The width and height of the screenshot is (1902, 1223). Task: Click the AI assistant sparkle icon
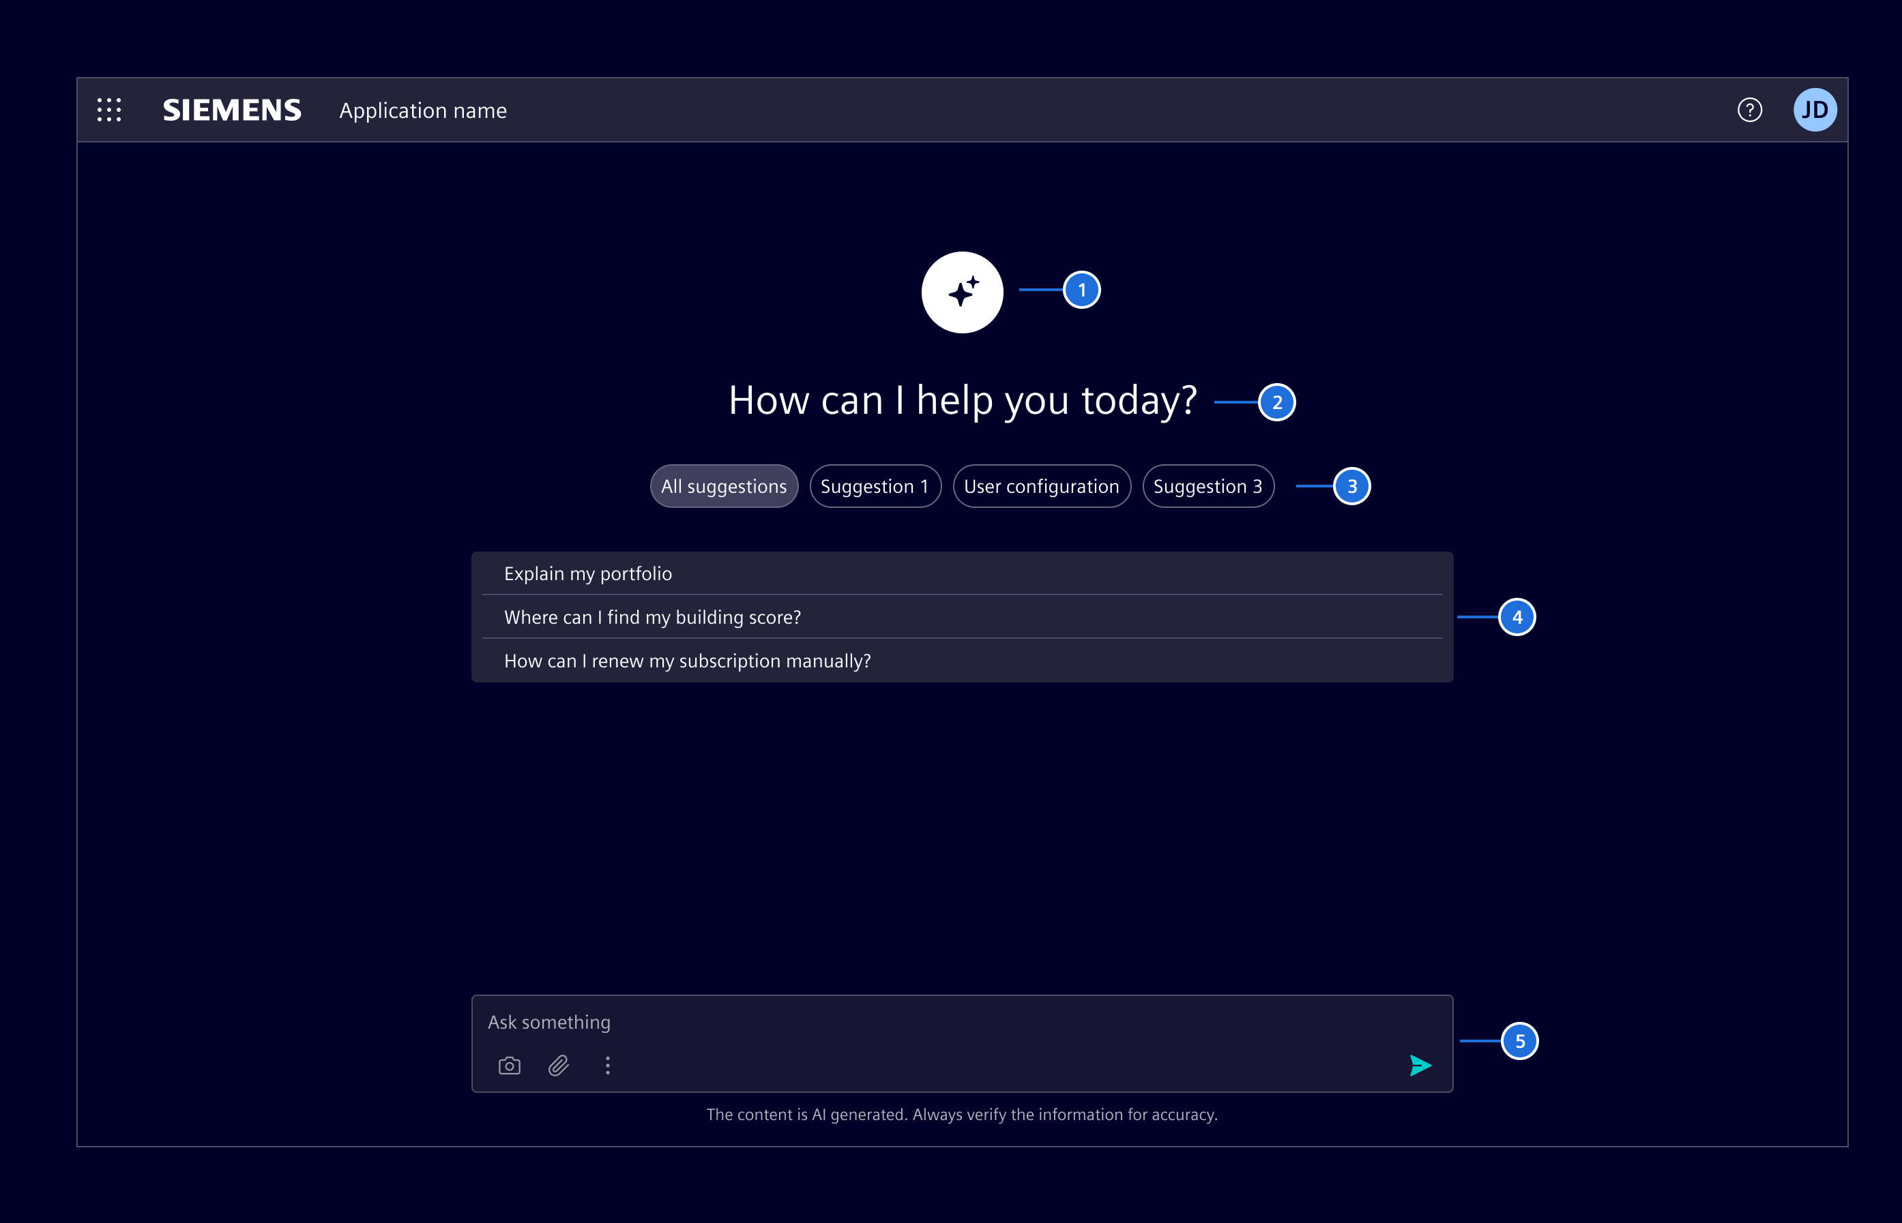pos(962,292)
